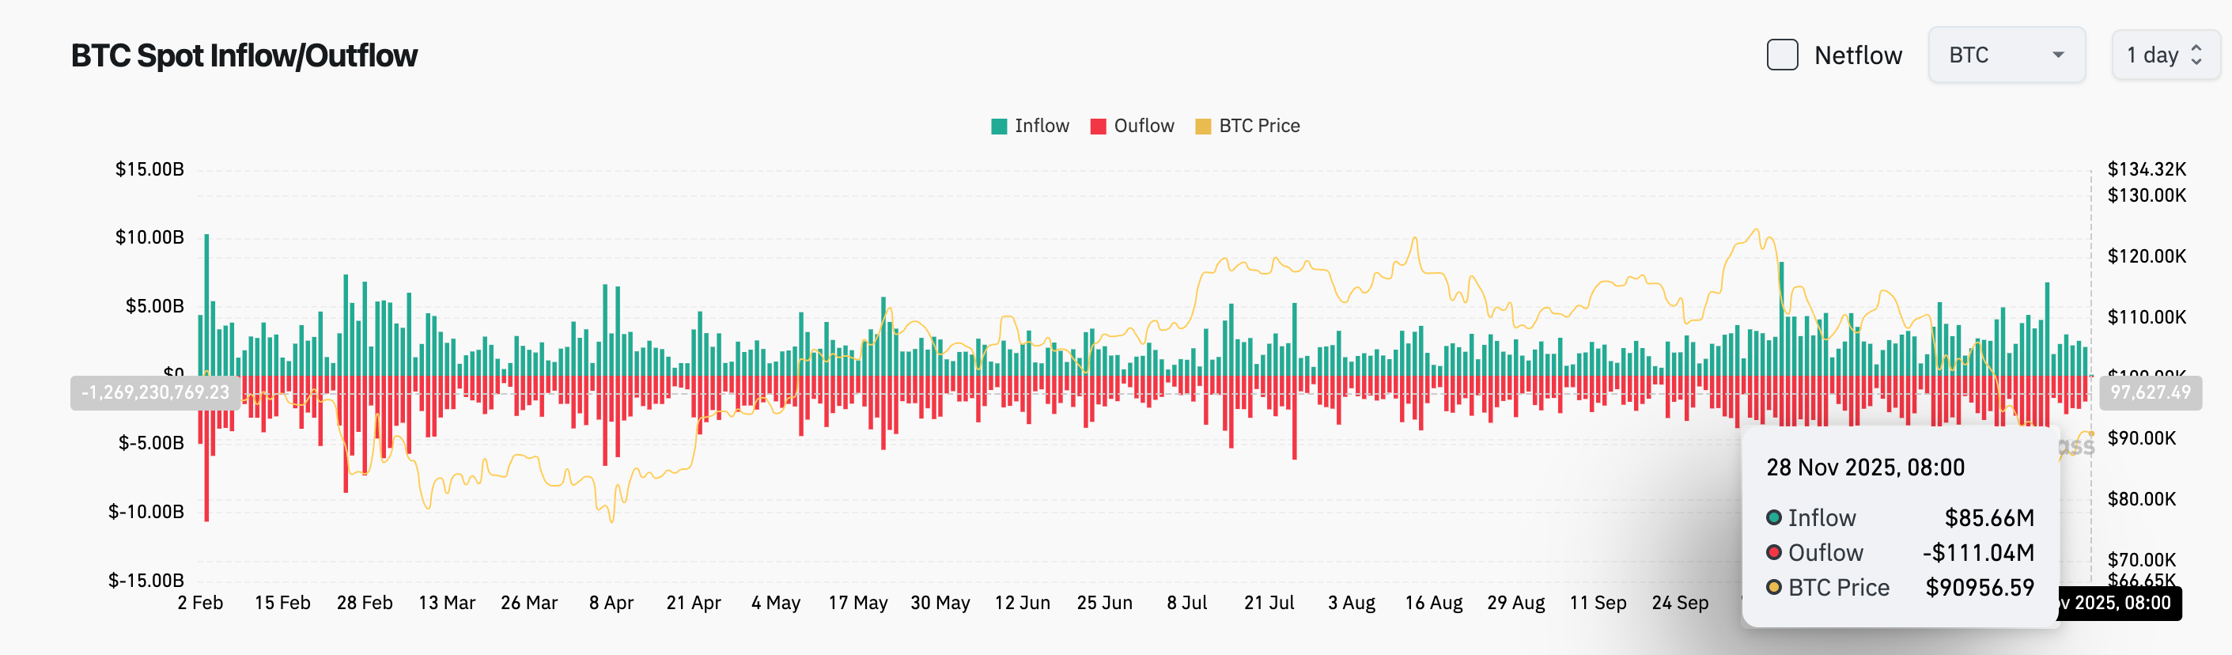Viewport: 2232px width, 655px height.
Task: Click the left crosshair label -1,269,230,769.23
Action: tap(155, 392)
